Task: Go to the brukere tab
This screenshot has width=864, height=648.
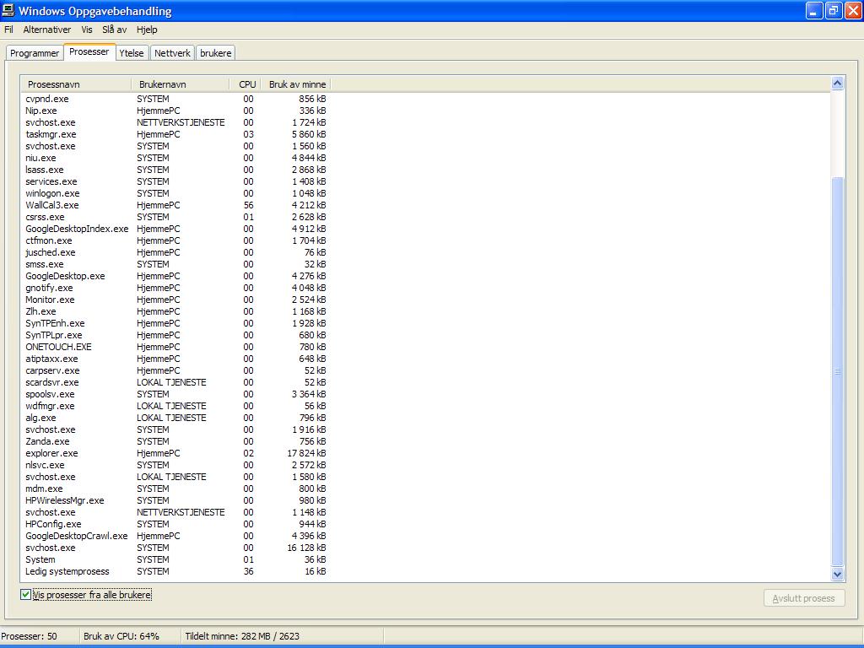Action: tap(215, 53)
